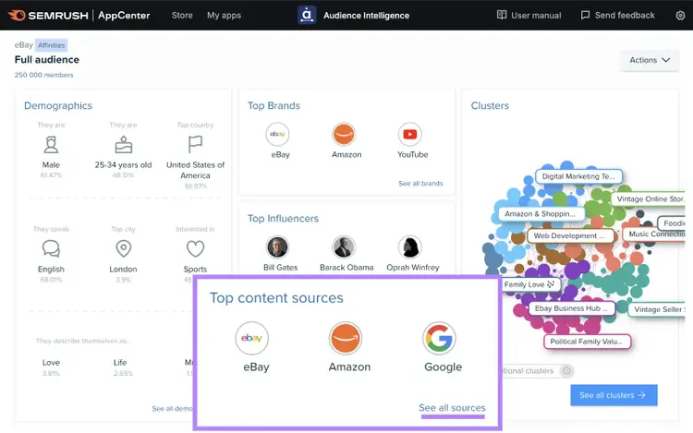693x433 pixels.
Task: Select Political Family Valu... cluster label
Action: click(587, 342)
